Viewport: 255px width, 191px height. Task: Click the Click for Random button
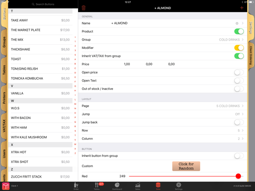click(x=186, y=166)
